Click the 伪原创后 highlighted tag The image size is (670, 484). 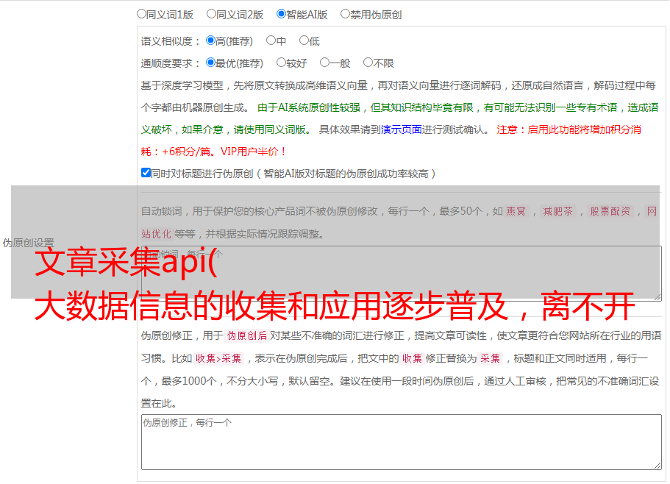click(247, 335)
